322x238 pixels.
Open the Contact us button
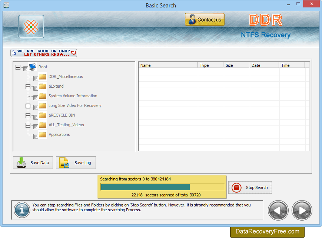coord(205,19)
